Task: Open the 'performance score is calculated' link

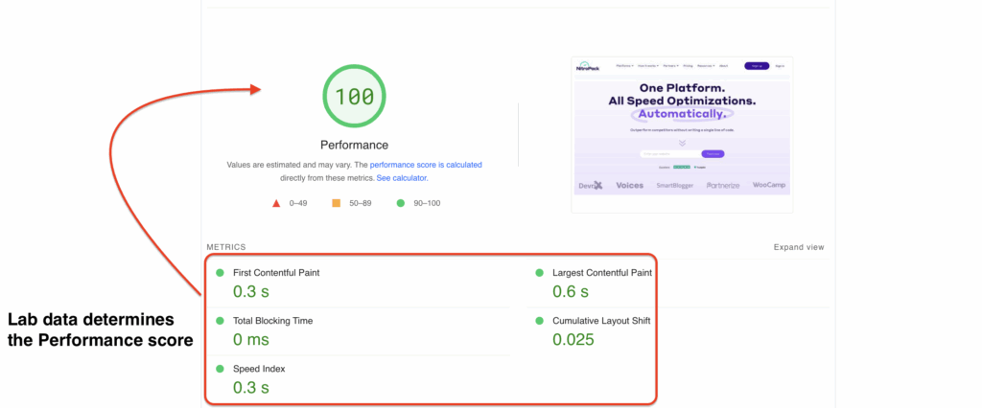Action: pyautogui.click(x=426, y=165)
